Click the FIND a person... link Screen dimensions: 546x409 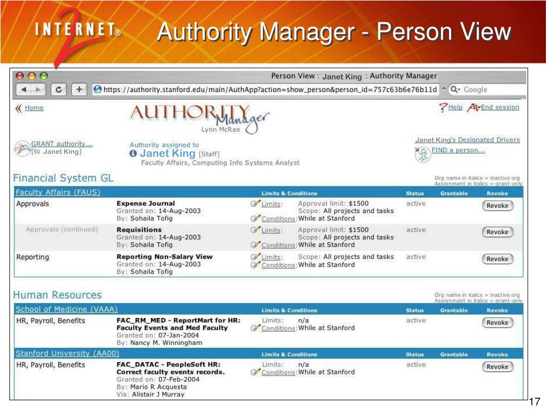point(458,150)
